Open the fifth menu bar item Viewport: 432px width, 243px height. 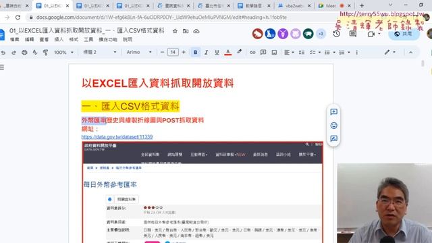(x=74, y=40)
